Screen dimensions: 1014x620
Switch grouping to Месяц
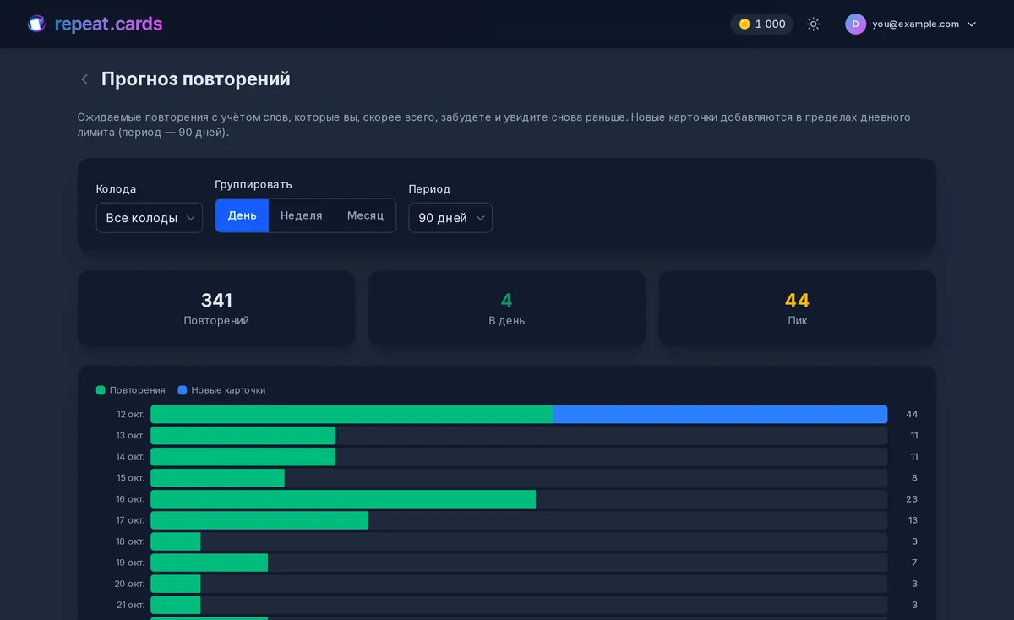click(365, 215)
